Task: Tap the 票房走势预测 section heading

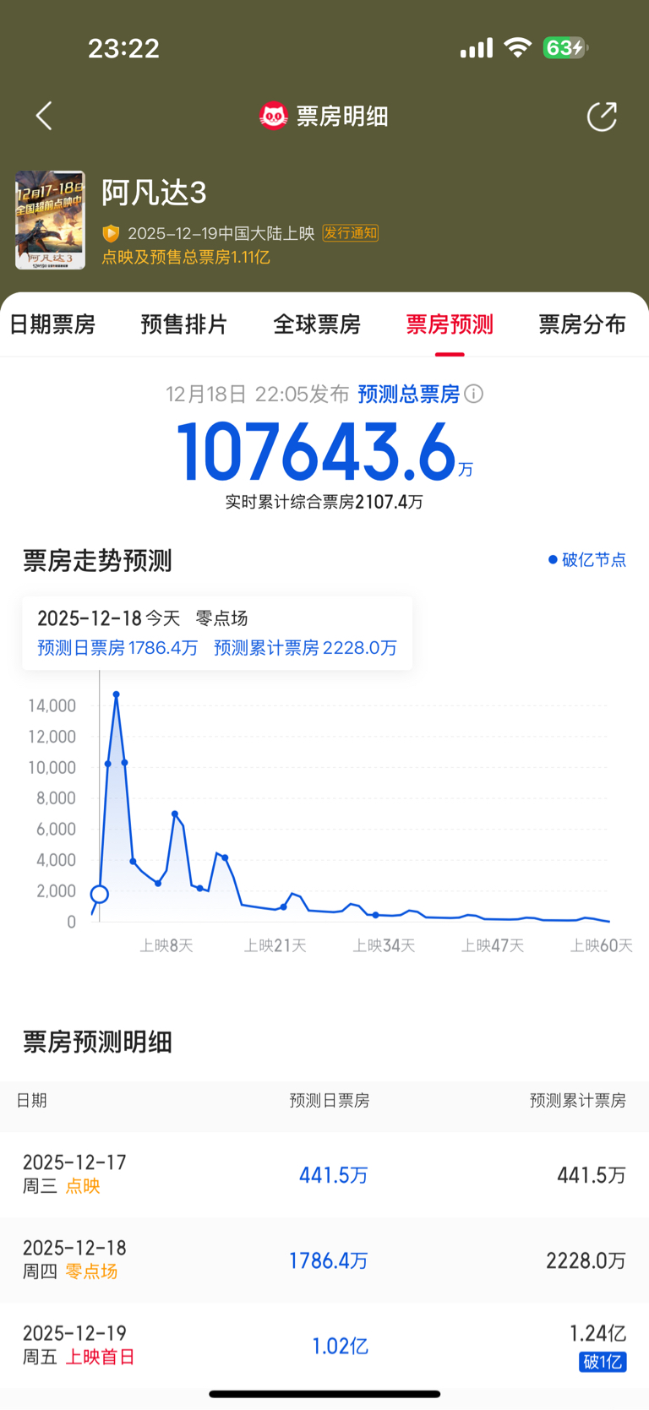Action: [x=97, y=561]
